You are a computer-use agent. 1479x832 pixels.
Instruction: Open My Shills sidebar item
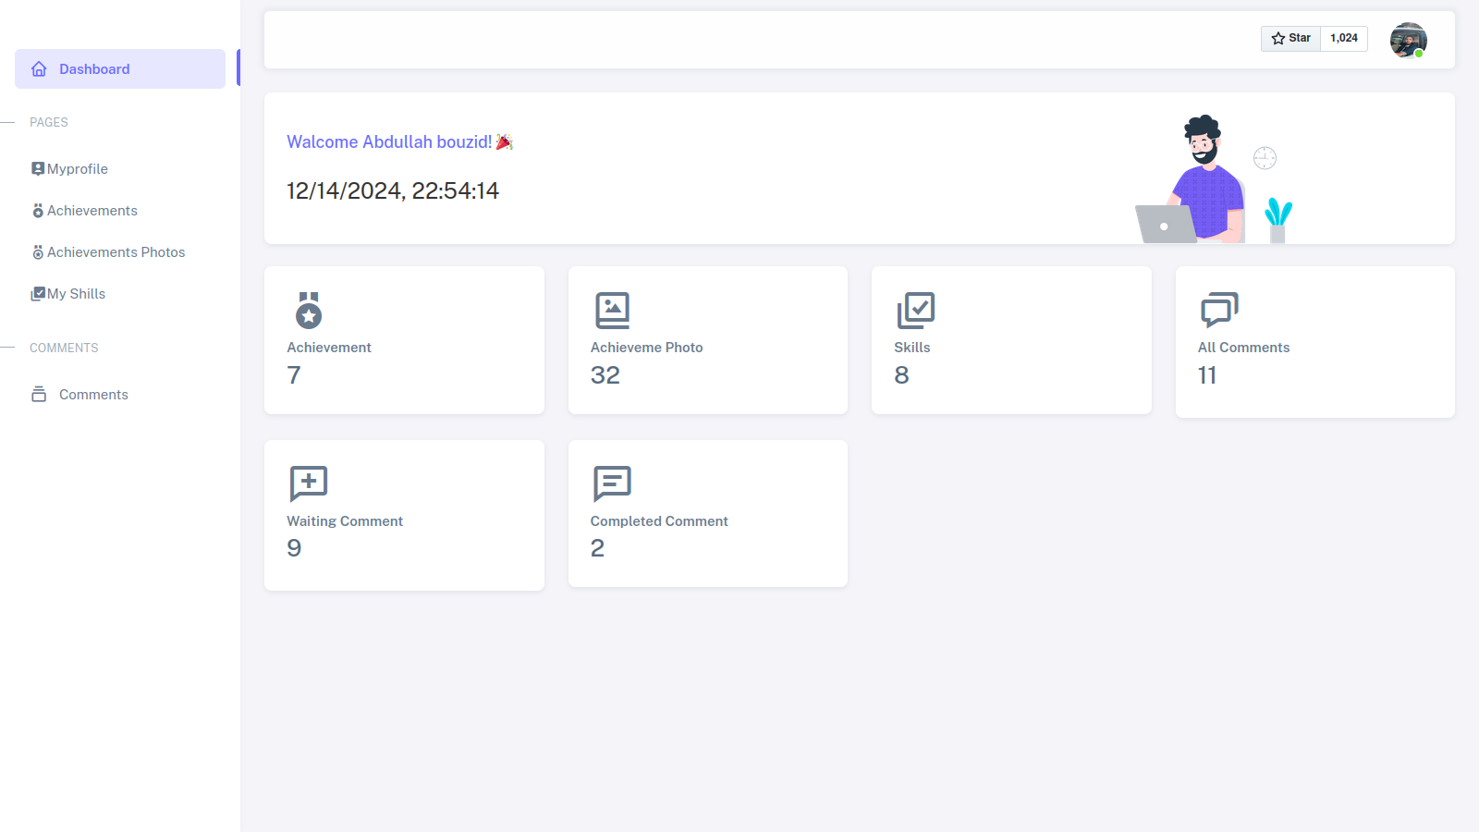[x=76, y=294]
